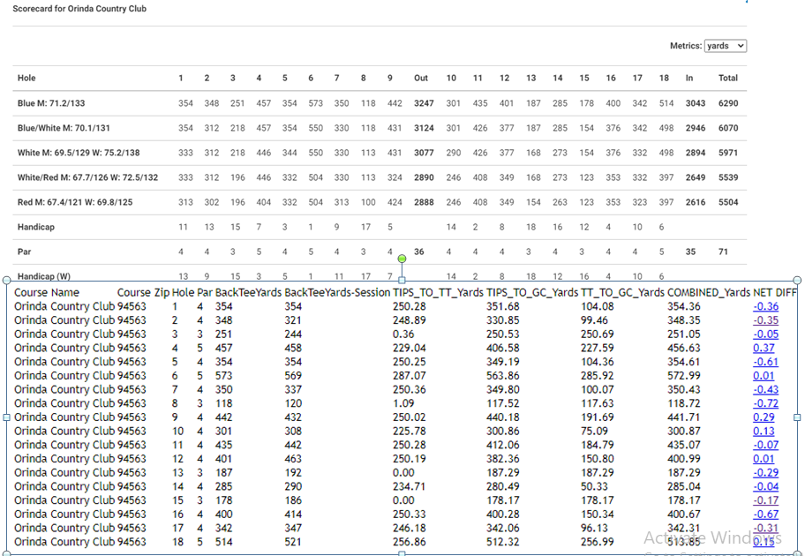Screen dimensions: 805x556
Task: Click the 'Blue/White M: 70.1/131' row label
Action: tap(64, 128)
